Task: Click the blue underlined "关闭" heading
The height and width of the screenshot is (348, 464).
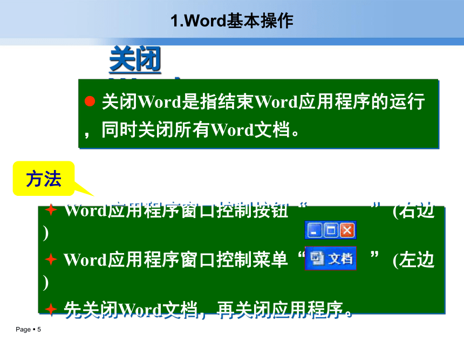Action: (x=135, y=59)
